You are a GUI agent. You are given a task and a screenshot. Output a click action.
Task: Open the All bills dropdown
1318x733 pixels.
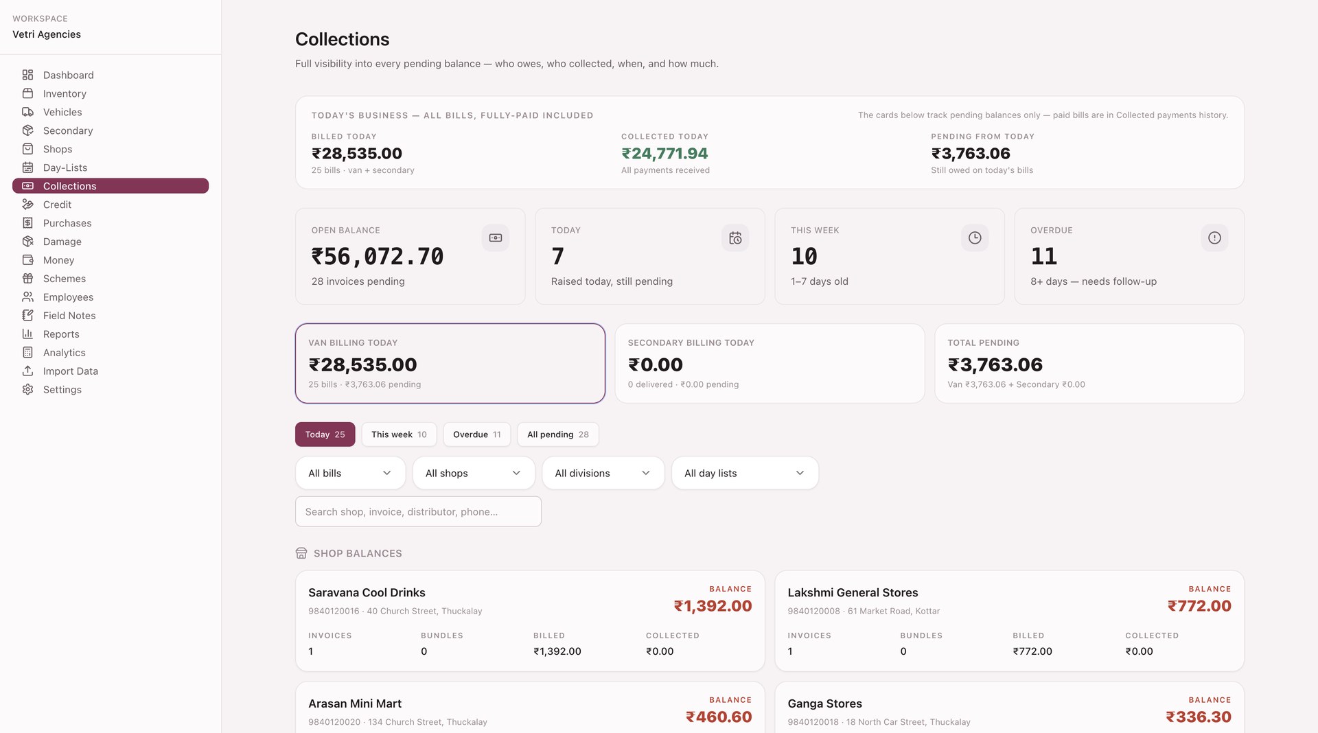[x=350, y=473]
